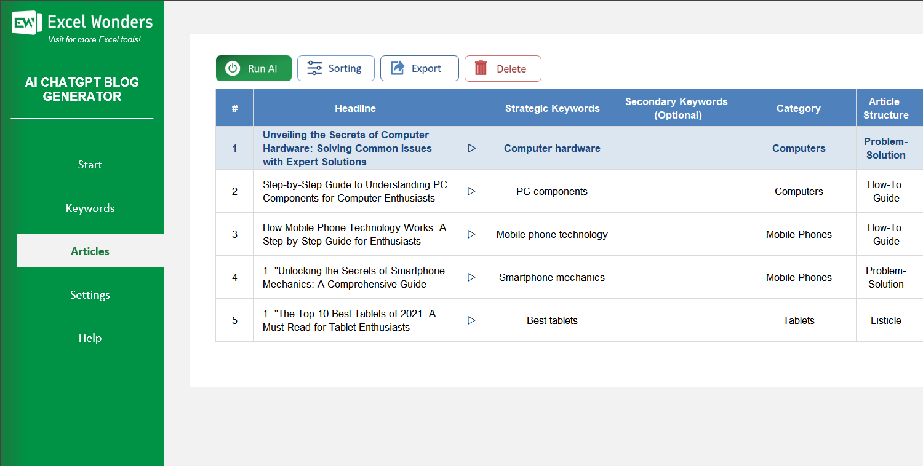Click the play triangle for the Mobile Phone Technology article
This screenshot has height=466, width=923.
[472, 234]
